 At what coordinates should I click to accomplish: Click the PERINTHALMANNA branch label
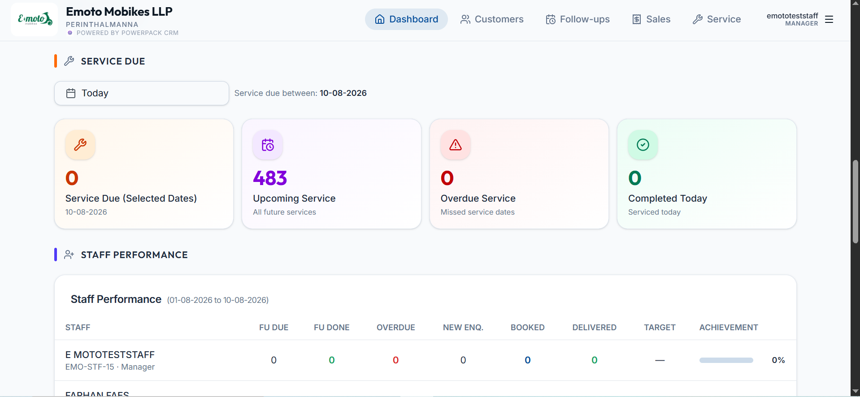tap(102, 25)
